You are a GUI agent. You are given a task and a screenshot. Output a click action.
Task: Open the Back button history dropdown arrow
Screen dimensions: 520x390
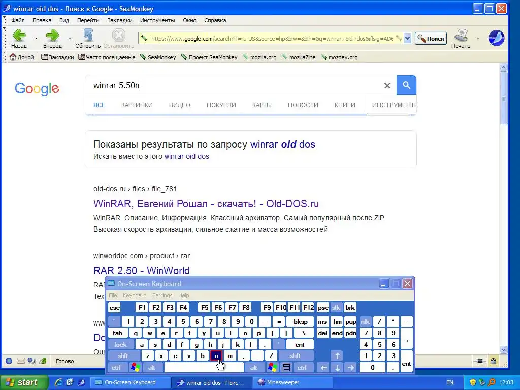(36, 38)
